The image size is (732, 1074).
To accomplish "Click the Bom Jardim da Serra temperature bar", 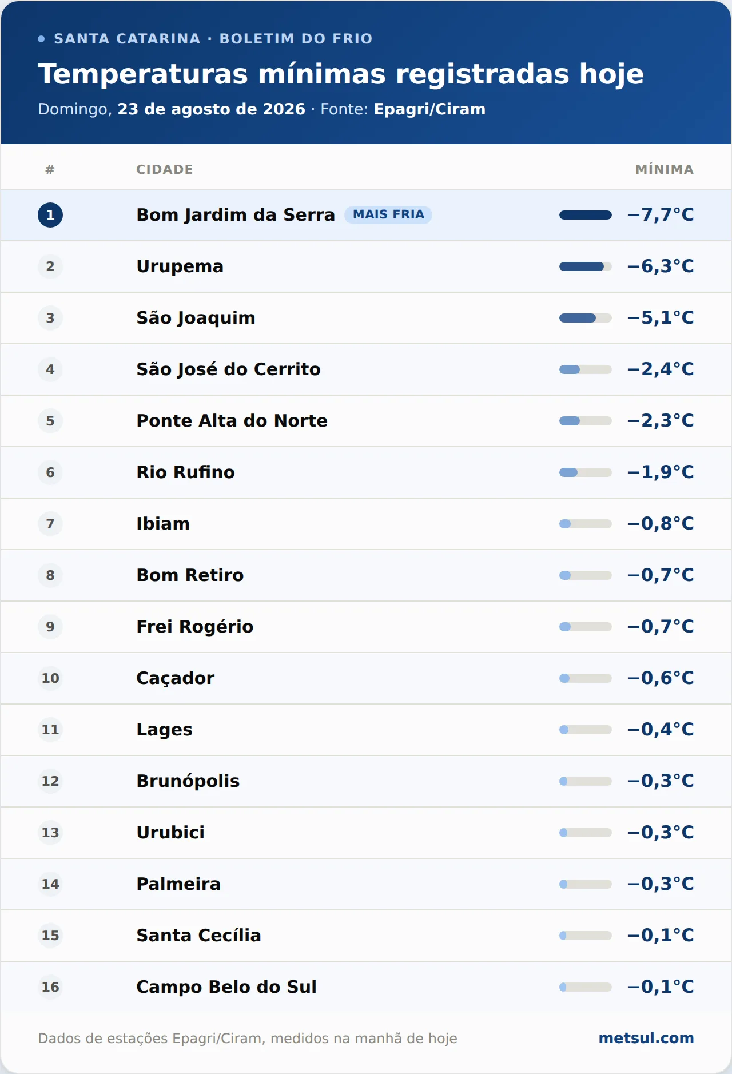I will (586, 215).
